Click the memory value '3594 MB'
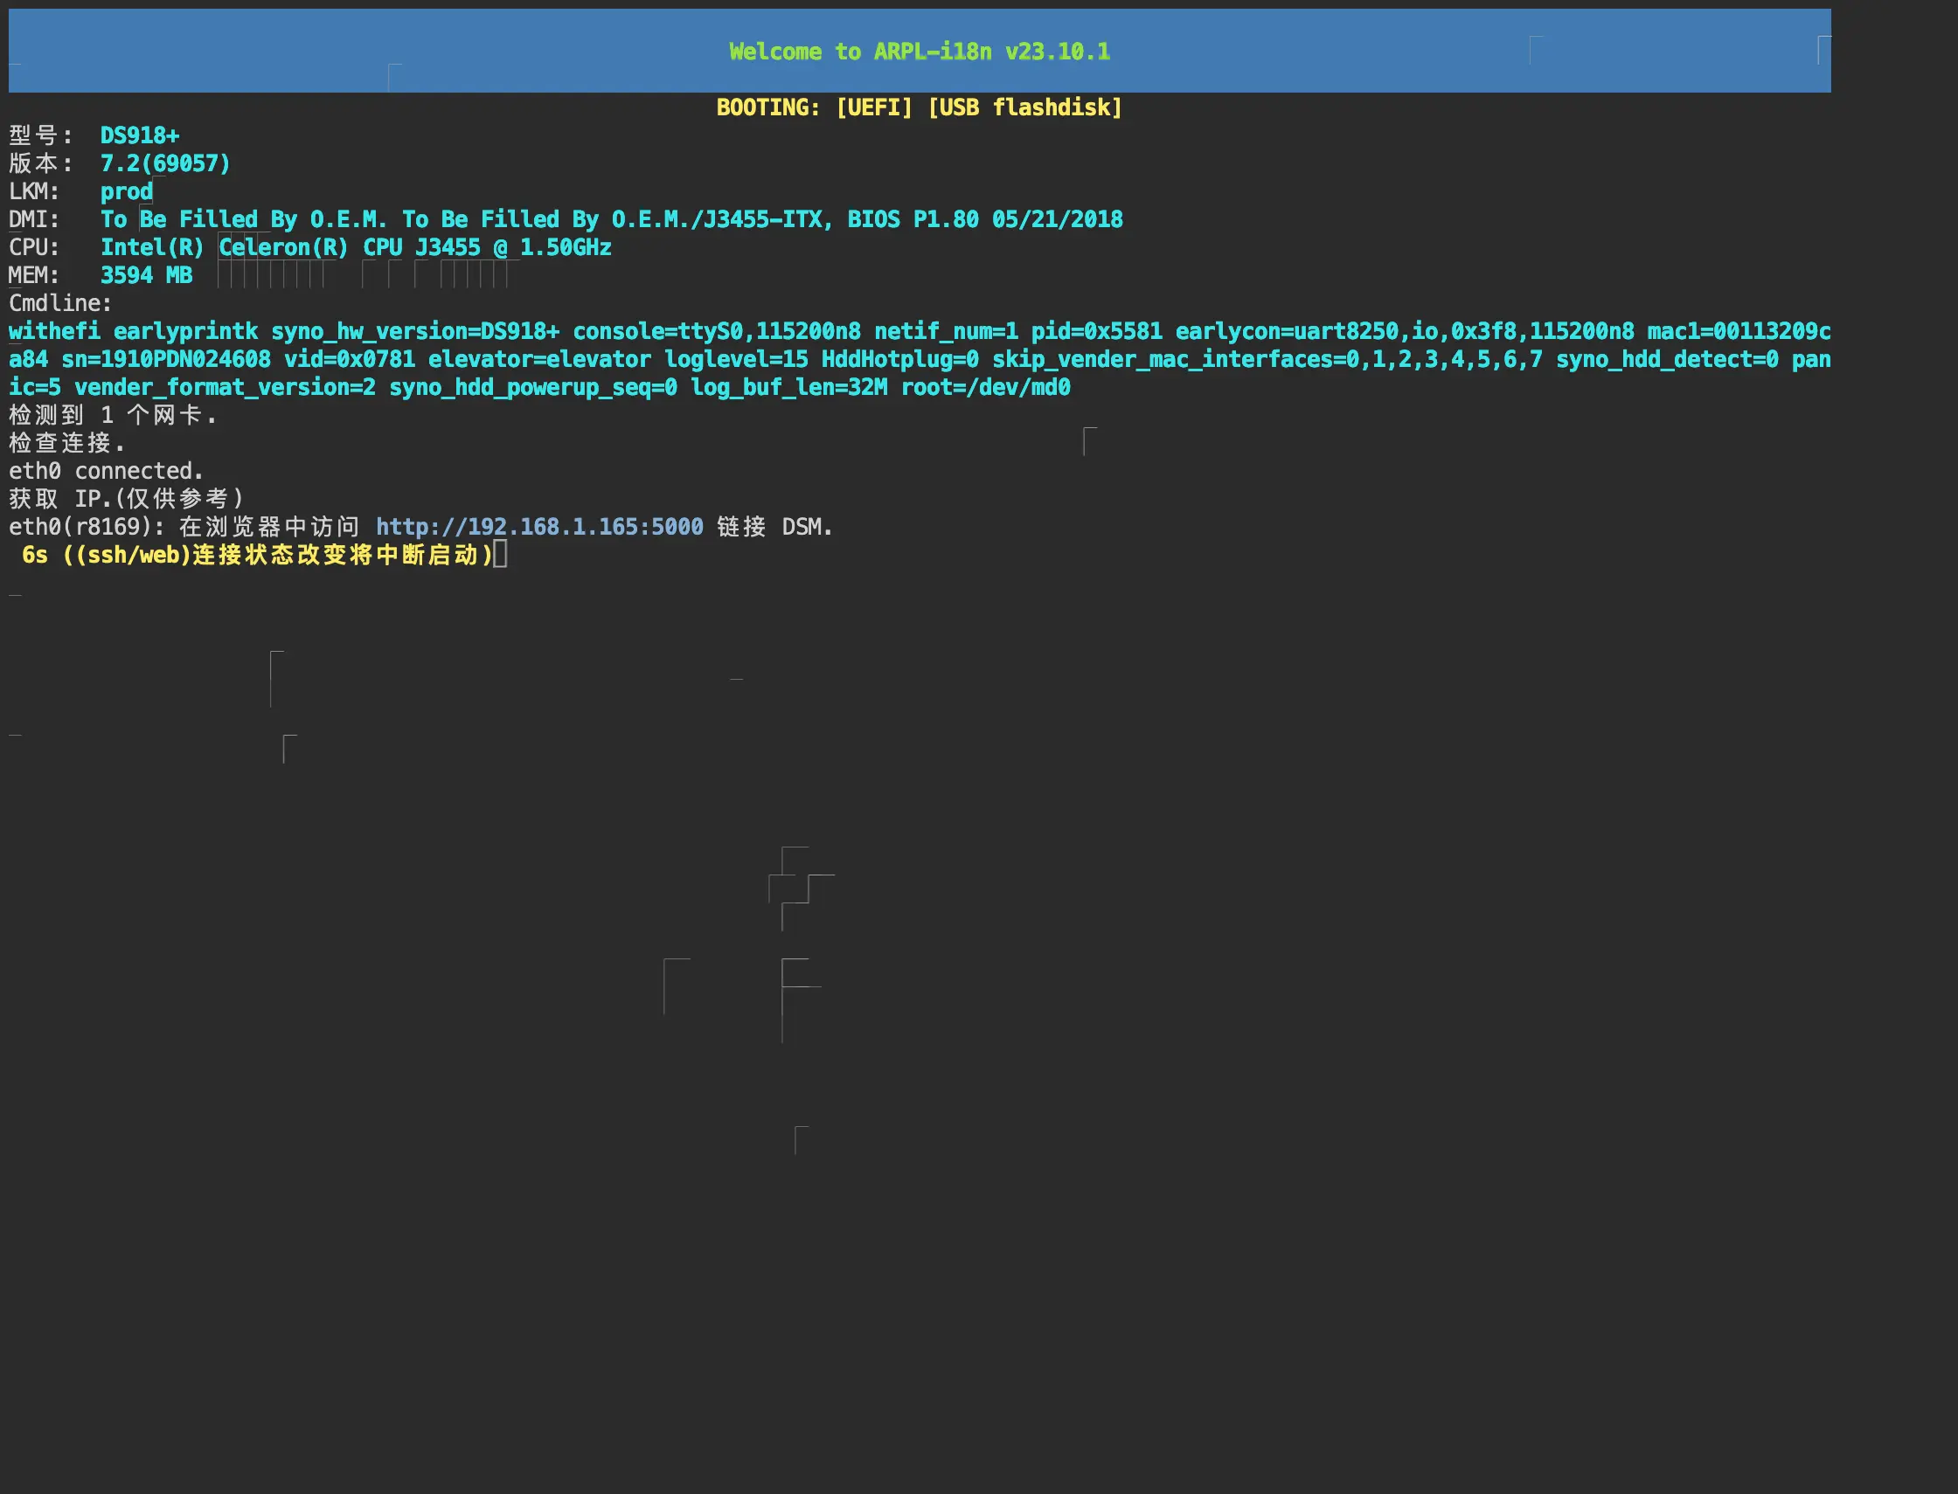 click(146, 275)
